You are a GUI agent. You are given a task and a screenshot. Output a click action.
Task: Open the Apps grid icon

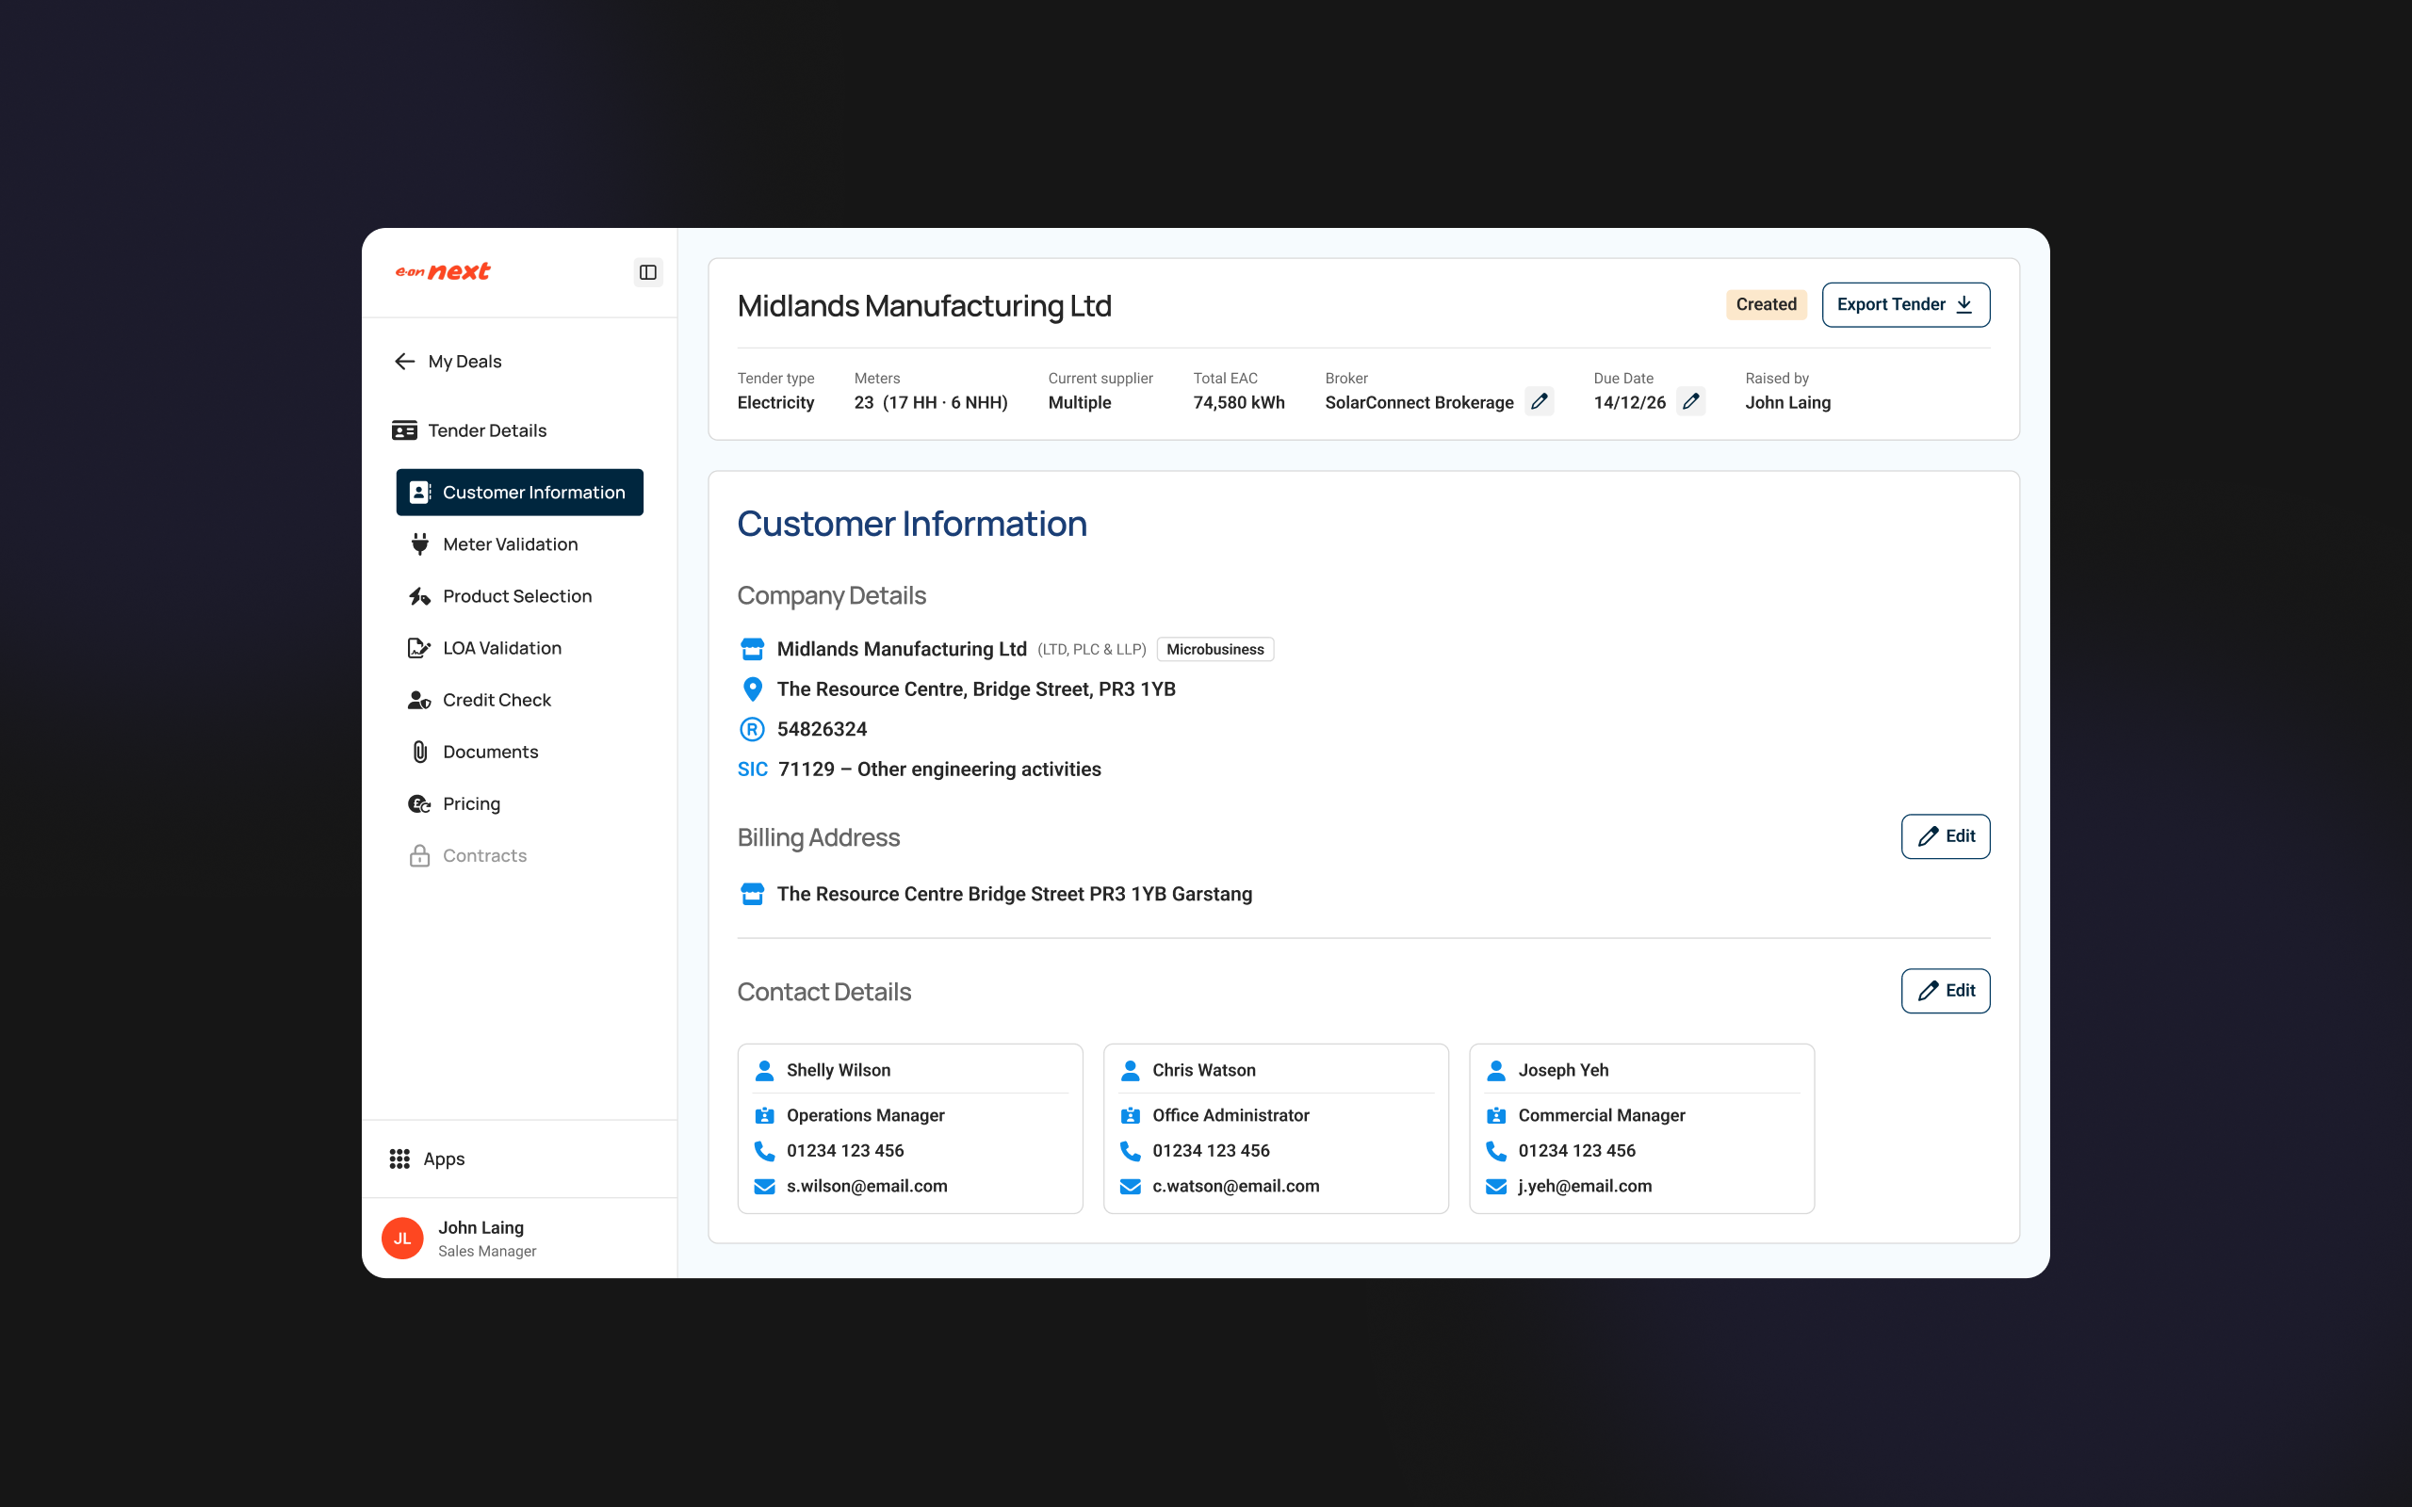[x=399, y=1159]
